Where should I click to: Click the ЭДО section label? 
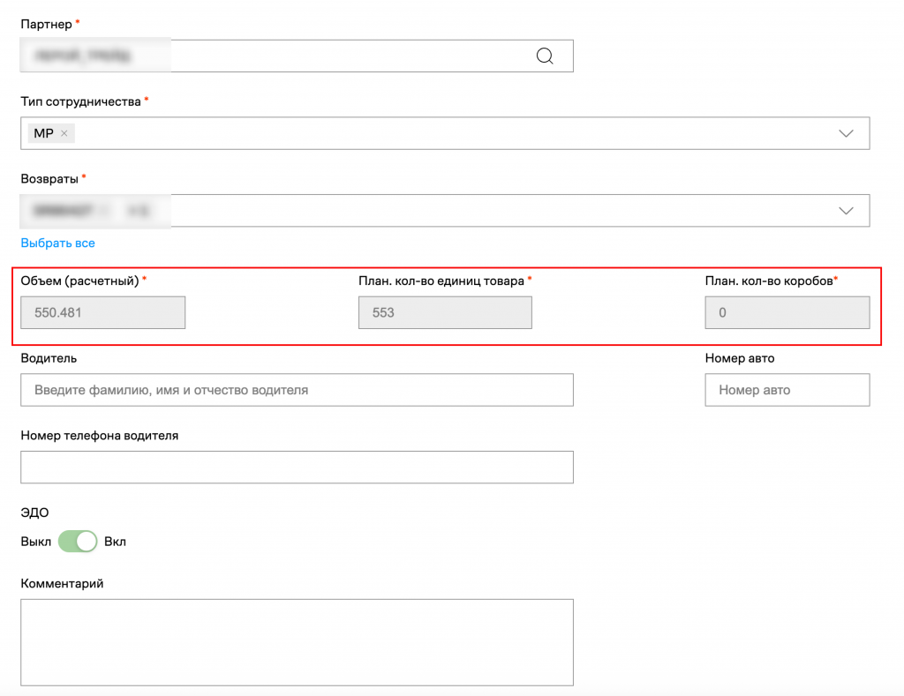coord(34,512)
